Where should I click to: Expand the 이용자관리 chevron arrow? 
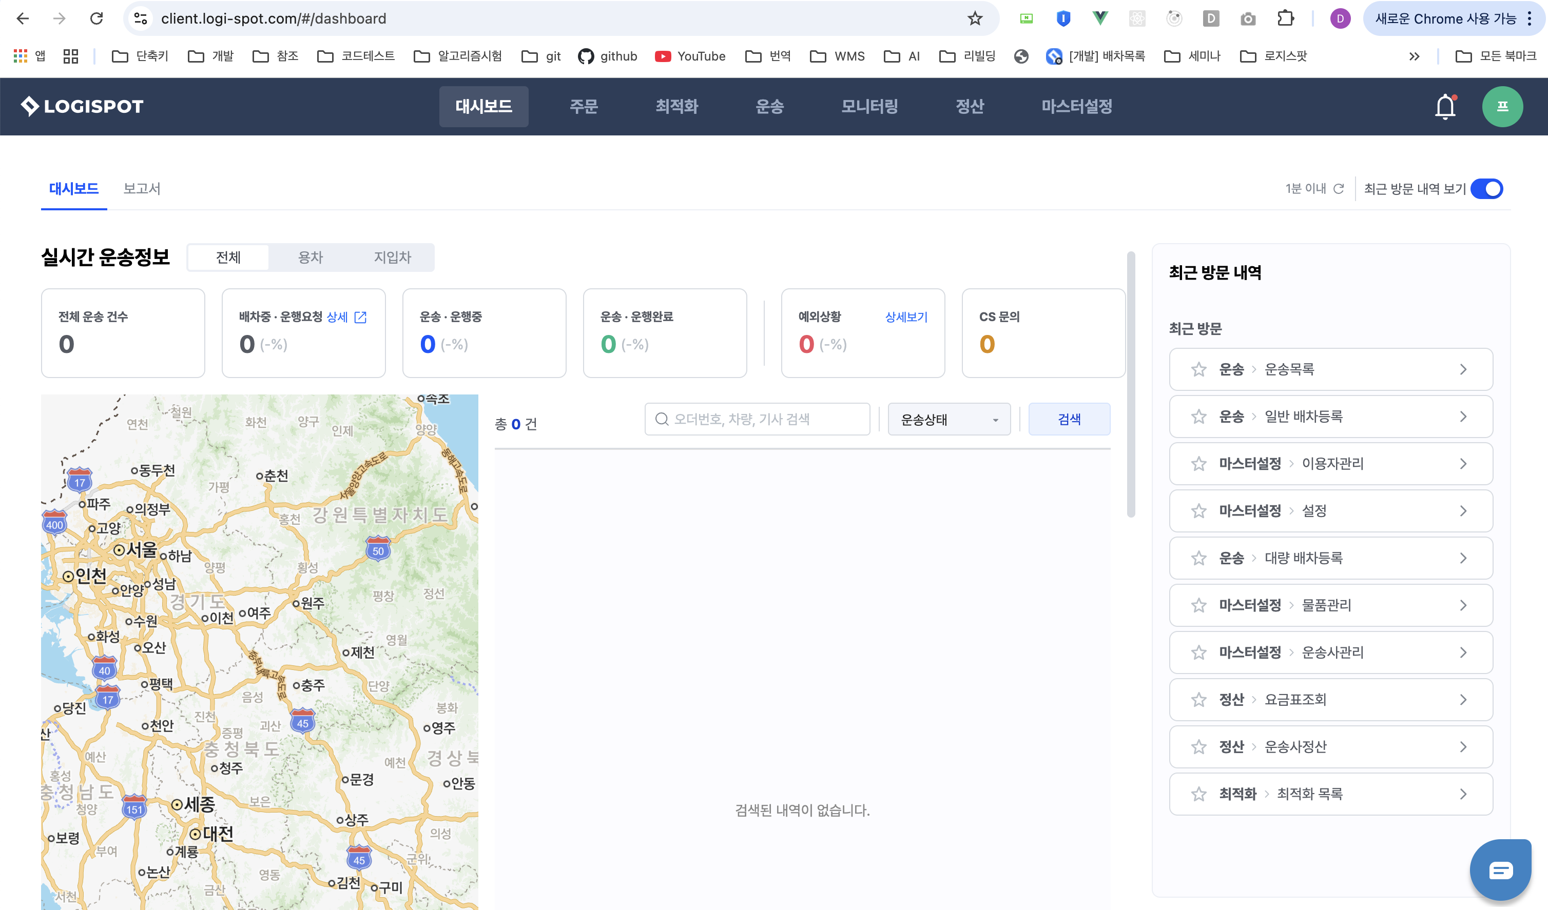1463,464
